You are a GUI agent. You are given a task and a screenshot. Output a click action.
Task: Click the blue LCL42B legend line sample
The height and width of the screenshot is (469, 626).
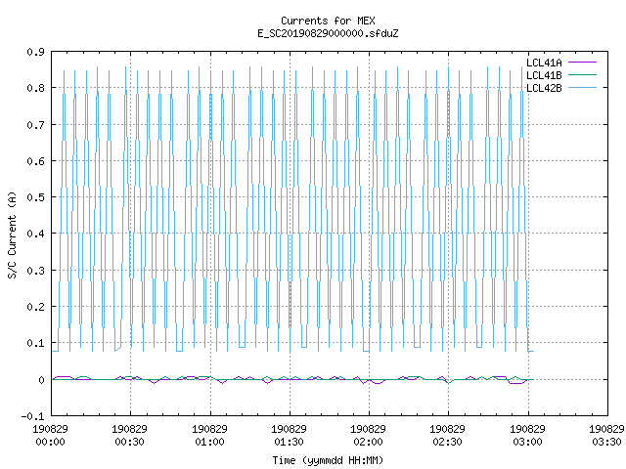pos(582,88)
